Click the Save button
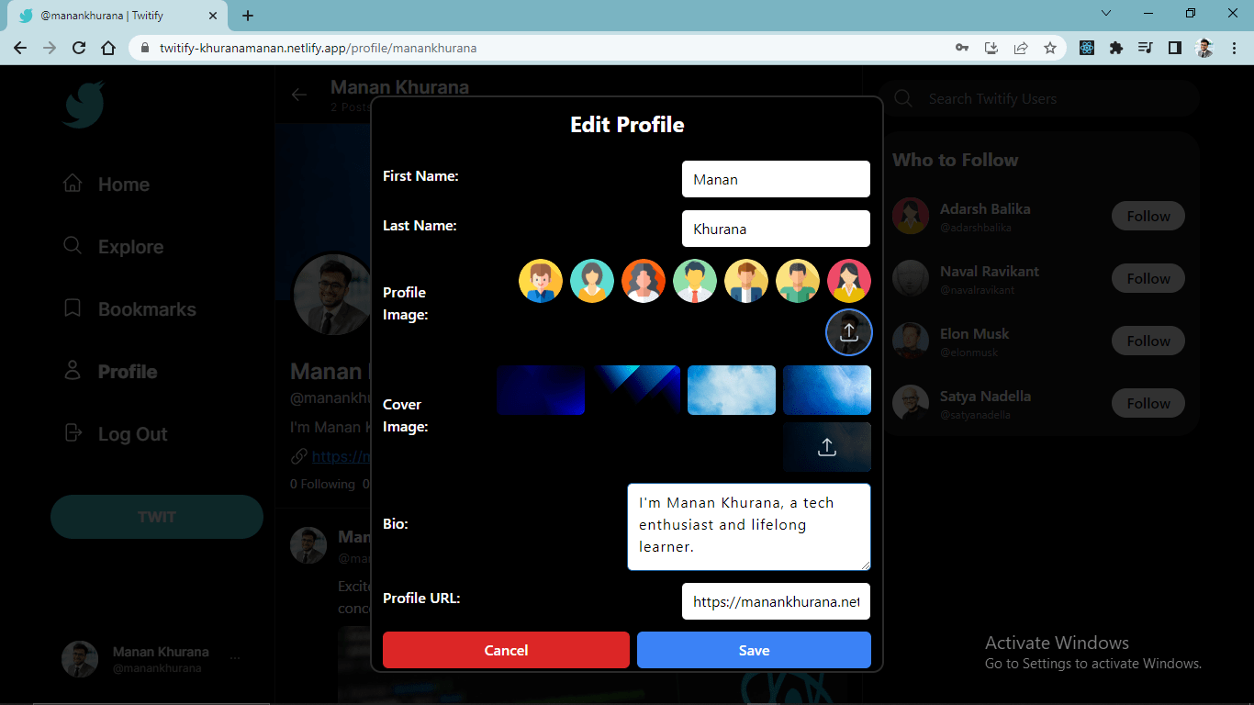The height and width of the screenshot is (705, 1254). tap(754, 649)
